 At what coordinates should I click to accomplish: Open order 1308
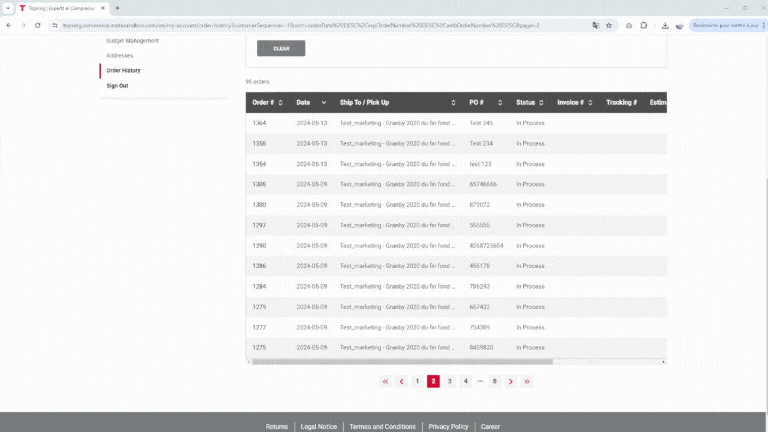click(259, 184)
